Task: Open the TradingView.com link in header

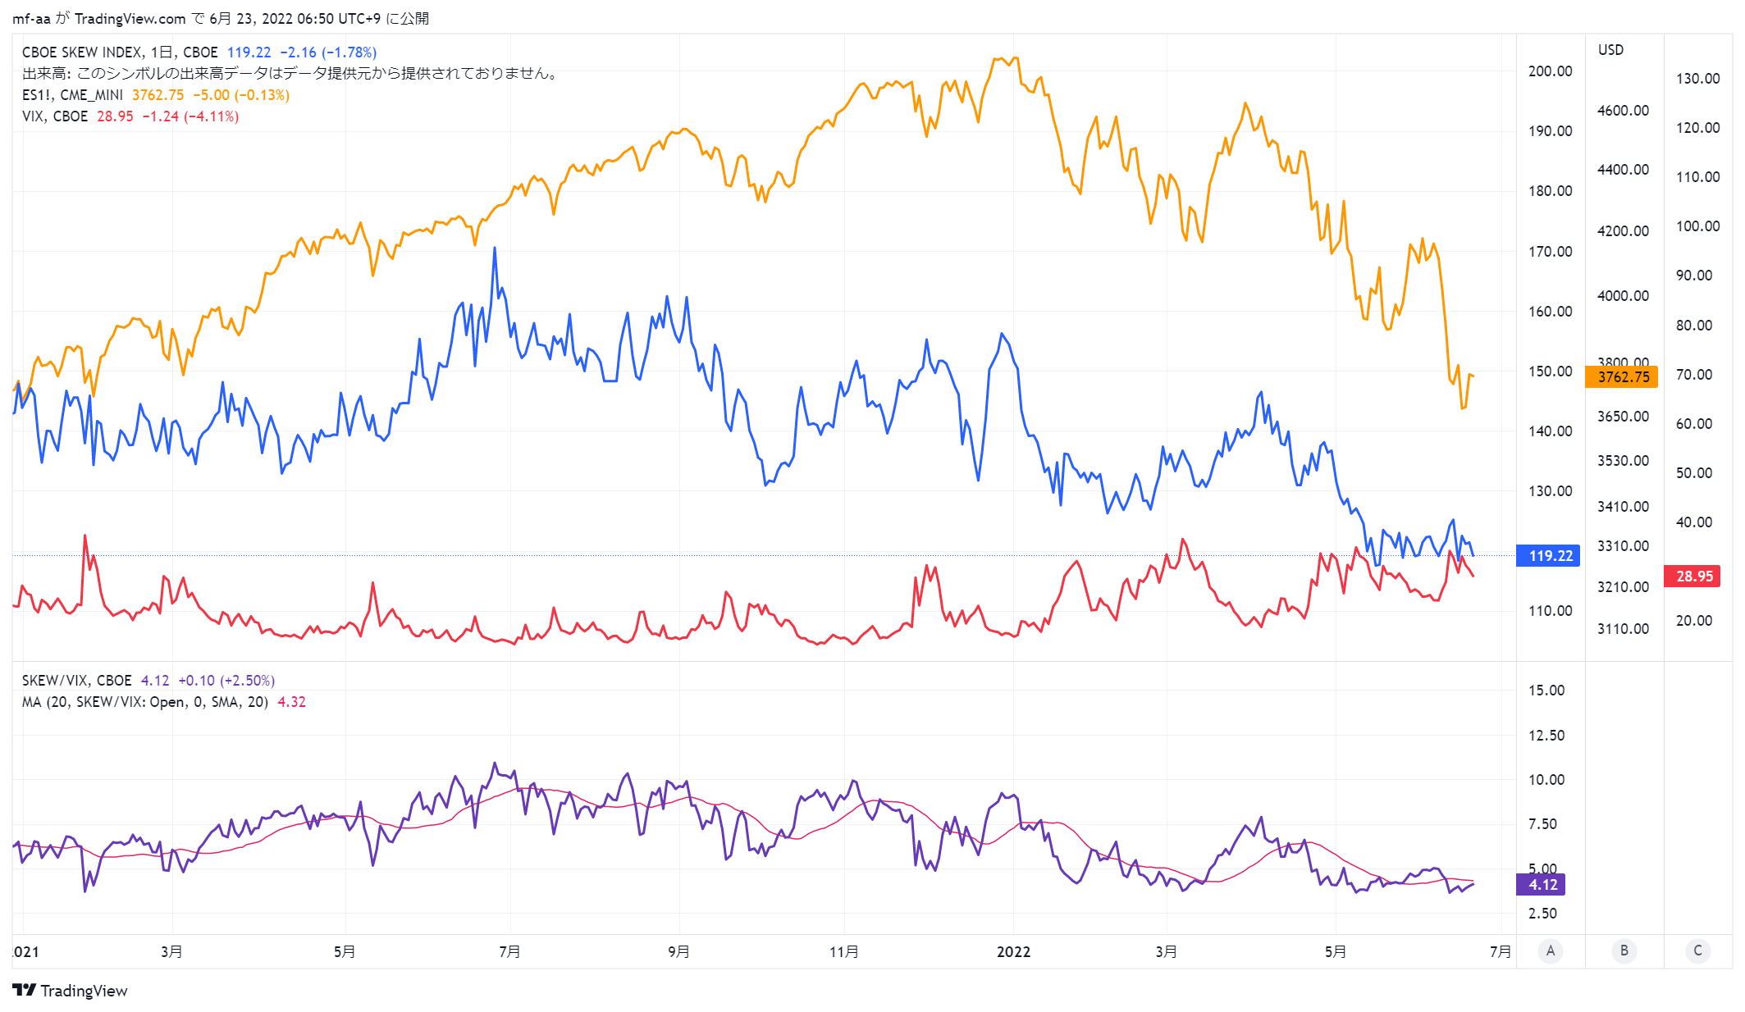Action: tap(130, 18)
